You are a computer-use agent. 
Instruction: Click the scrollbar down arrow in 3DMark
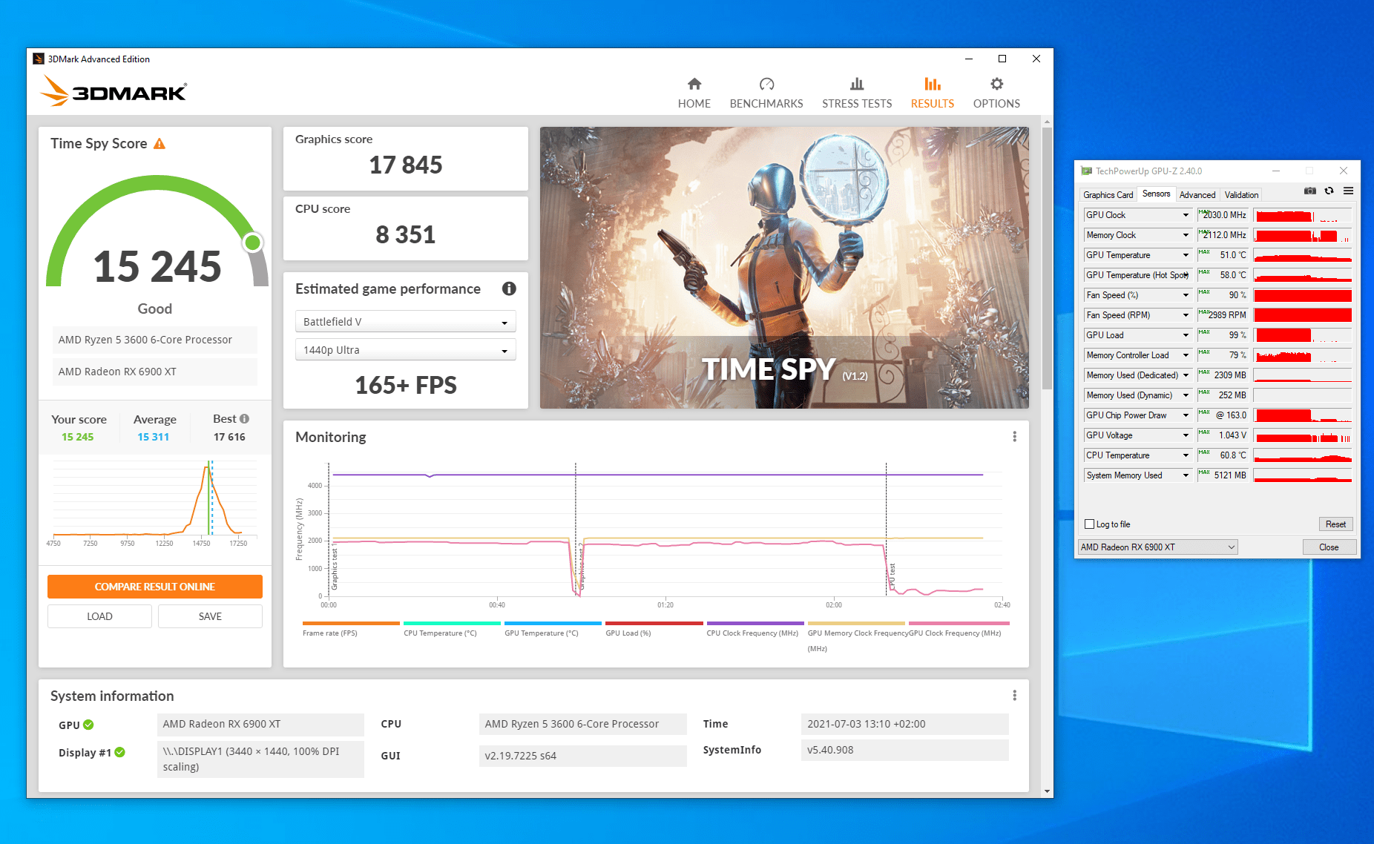1047,791
